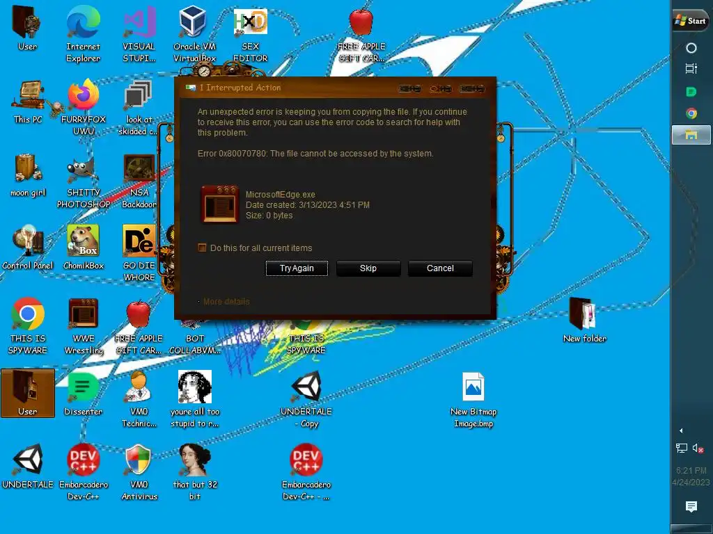Image resolution: width=713 pixels, height=534 pixels.
Task: Click the Try Again button
Action: click(x=297, y=268)
